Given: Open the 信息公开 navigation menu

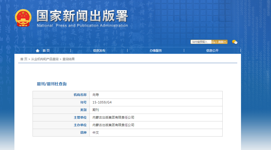Looking at the screenshot, I should coord(212,50).
